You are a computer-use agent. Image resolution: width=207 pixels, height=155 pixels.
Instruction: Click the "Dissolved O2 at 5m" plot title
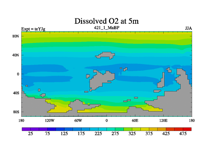107,21
